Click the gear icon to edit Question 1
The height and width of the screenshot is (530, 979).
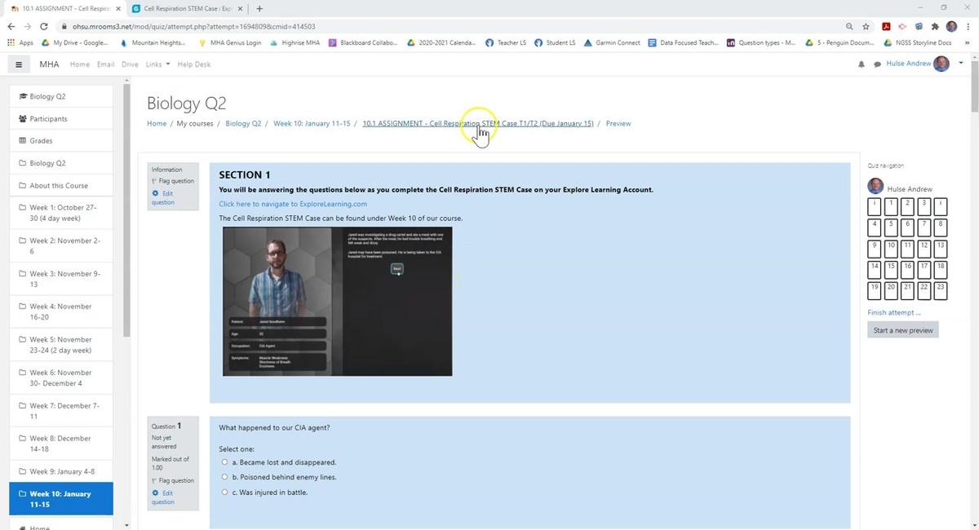coord(156,492)
